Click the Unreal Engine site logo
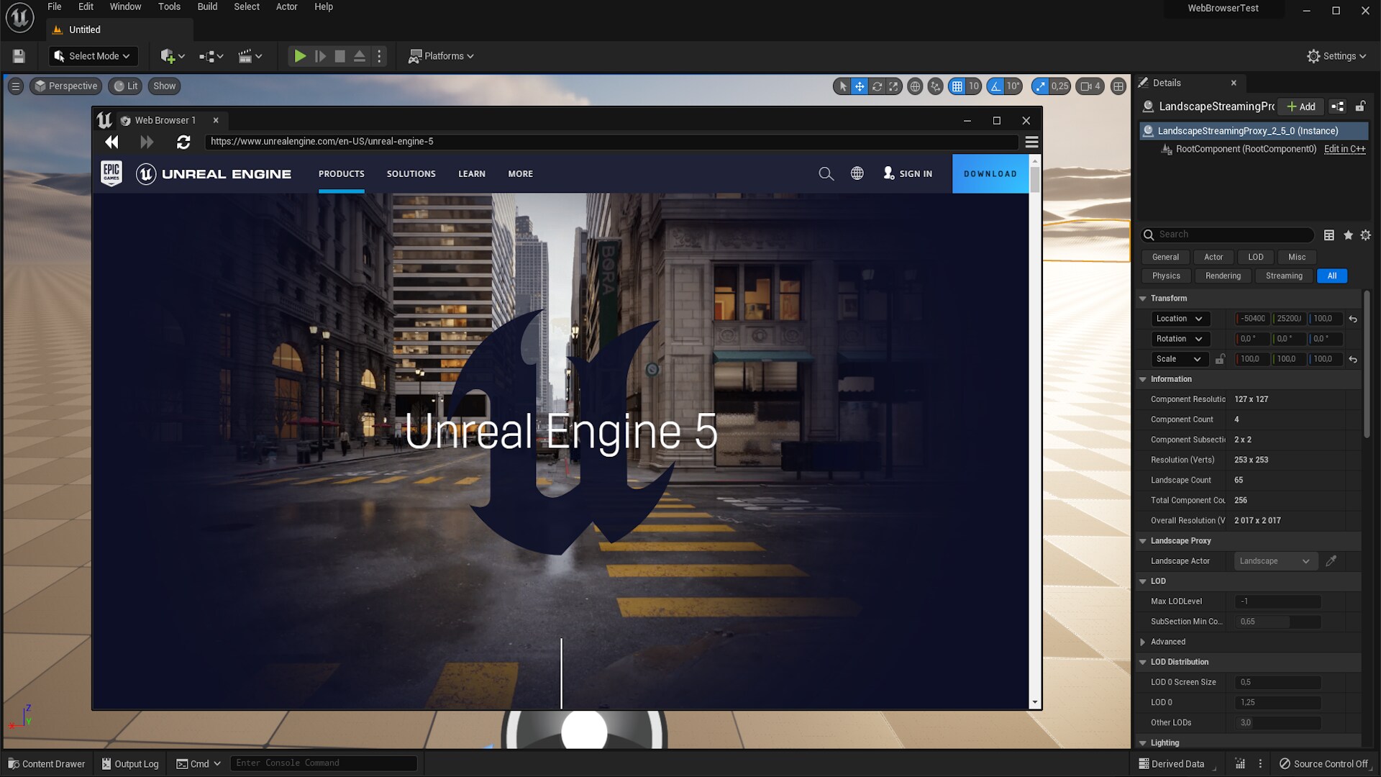The width and height of the screenshot is (1381, 777). (x=214, y=173)
